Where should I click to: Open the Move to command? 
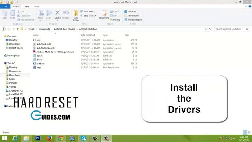point(41,16)
